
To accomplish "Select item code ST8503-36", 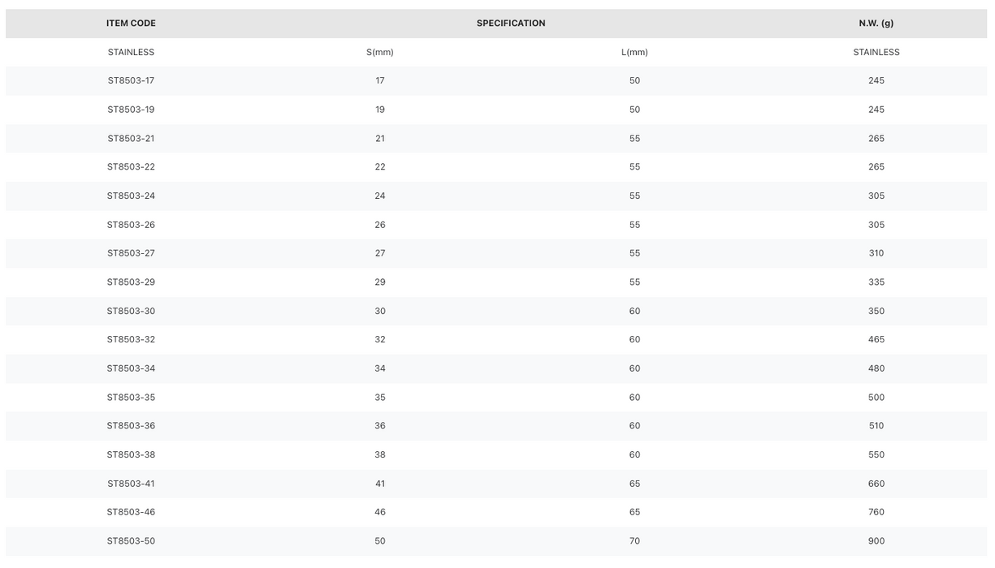I will pos(131,426).
